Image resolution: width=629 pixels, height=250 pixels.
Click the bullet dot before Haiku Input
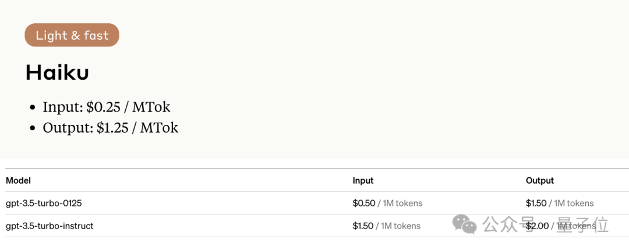click(33, 108)
